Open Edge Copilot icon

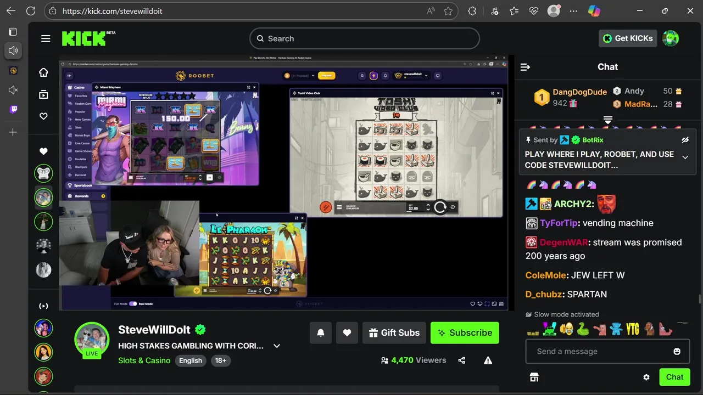tap(594, 11)
